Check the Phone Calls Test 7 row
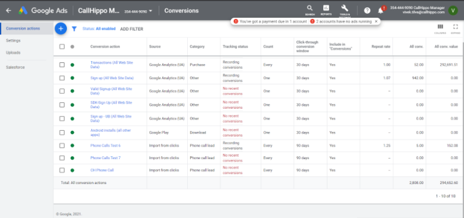Image resolution: width=464 pixels, height=218 pixels. [x=62, y=158]
